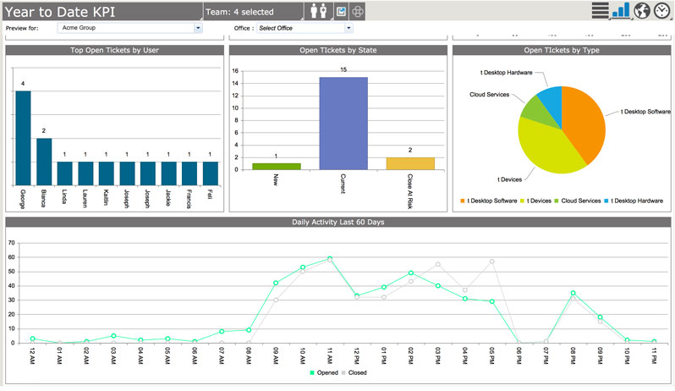Click the Daily Activity Last 60 Days header

pyautogui.click(x=338, y=223)
